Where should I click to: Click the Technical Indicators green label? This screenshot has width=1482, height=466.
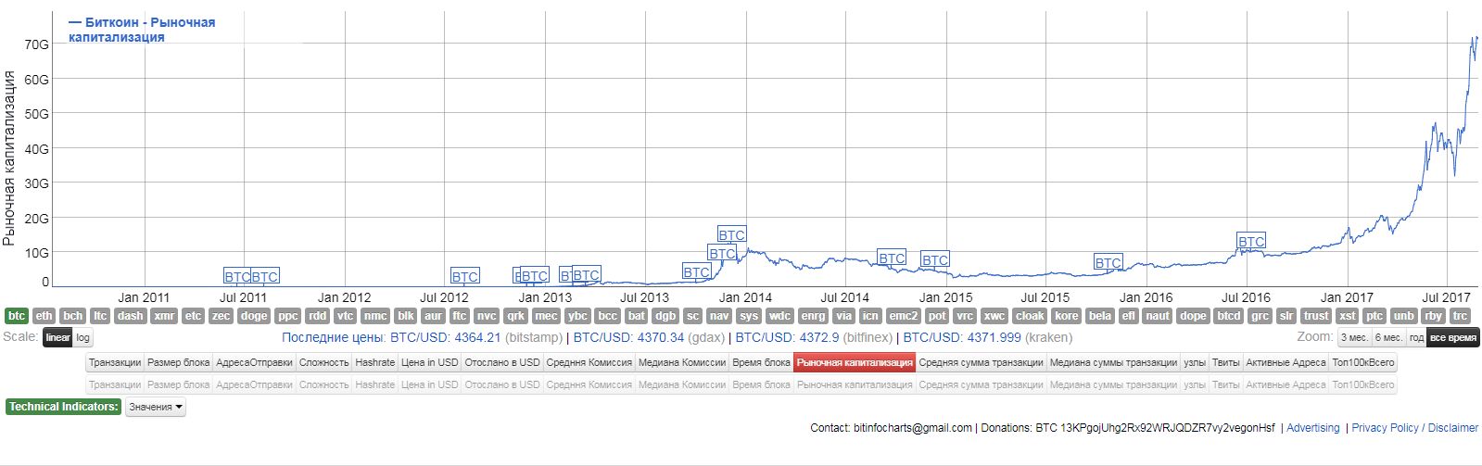(x=63, y=407)
